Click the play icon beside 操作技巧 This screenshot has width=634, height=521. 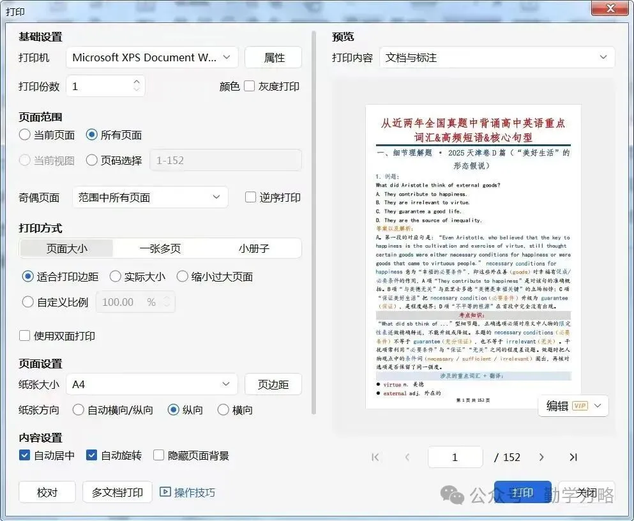click(x=165, y=492)
